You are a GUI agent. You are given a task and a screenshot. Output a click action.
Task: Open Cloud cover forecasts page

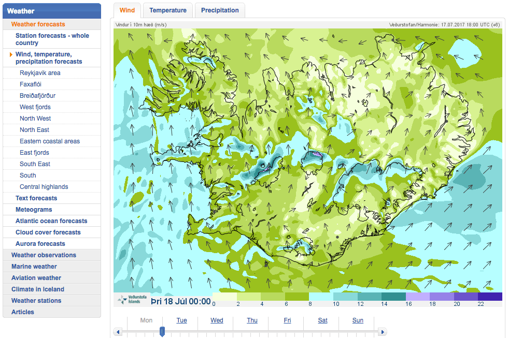48,232
